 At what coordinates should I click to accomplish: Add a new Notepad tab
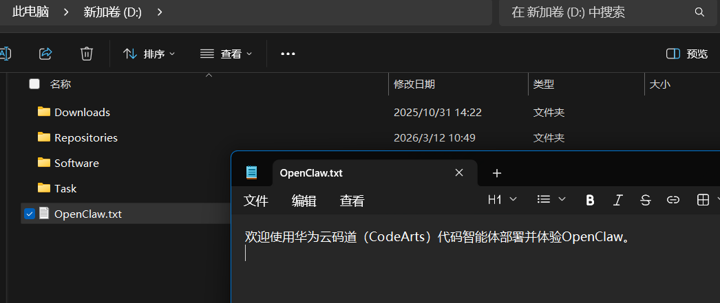pos(497,173)
